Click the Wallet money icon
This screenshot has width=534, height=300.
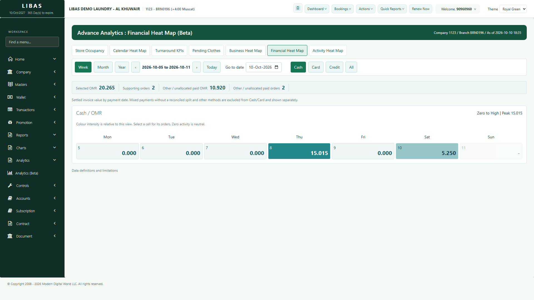point(10,97)
